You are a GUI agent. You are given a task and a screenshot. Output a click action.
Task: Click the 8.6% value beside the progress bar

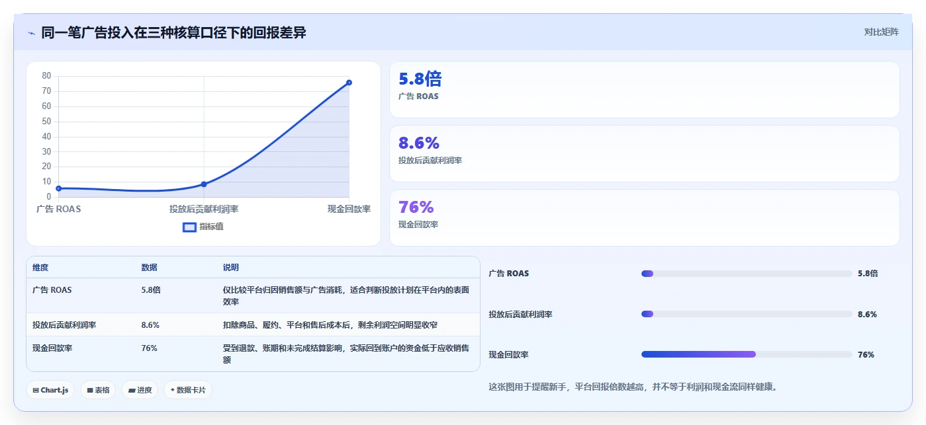(x=867, y=314)
